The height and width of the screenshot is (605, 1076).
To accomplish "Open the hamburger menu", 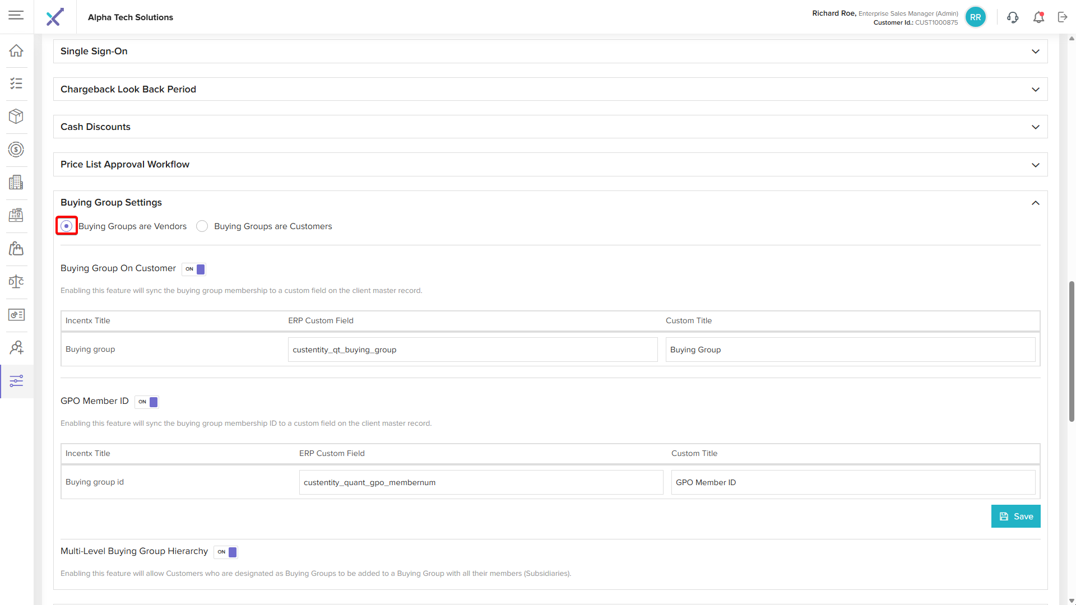I will pos(16,15).
